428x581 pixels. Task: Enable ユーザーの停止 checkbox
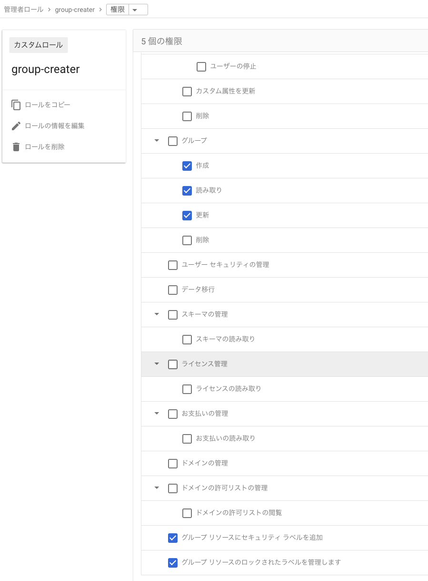point(201,66)
